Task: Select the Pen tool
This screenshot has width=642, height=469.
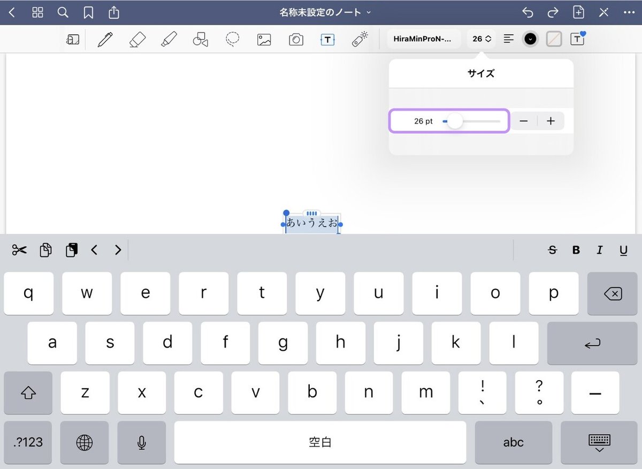Action: (105, 39)
